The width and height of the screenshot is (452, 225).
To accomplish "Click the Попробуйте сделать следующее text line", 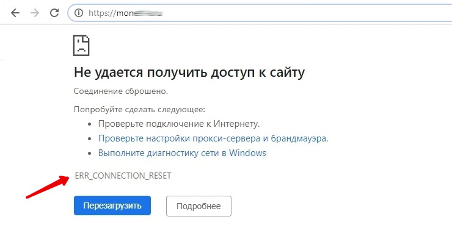I will (139, 110).
